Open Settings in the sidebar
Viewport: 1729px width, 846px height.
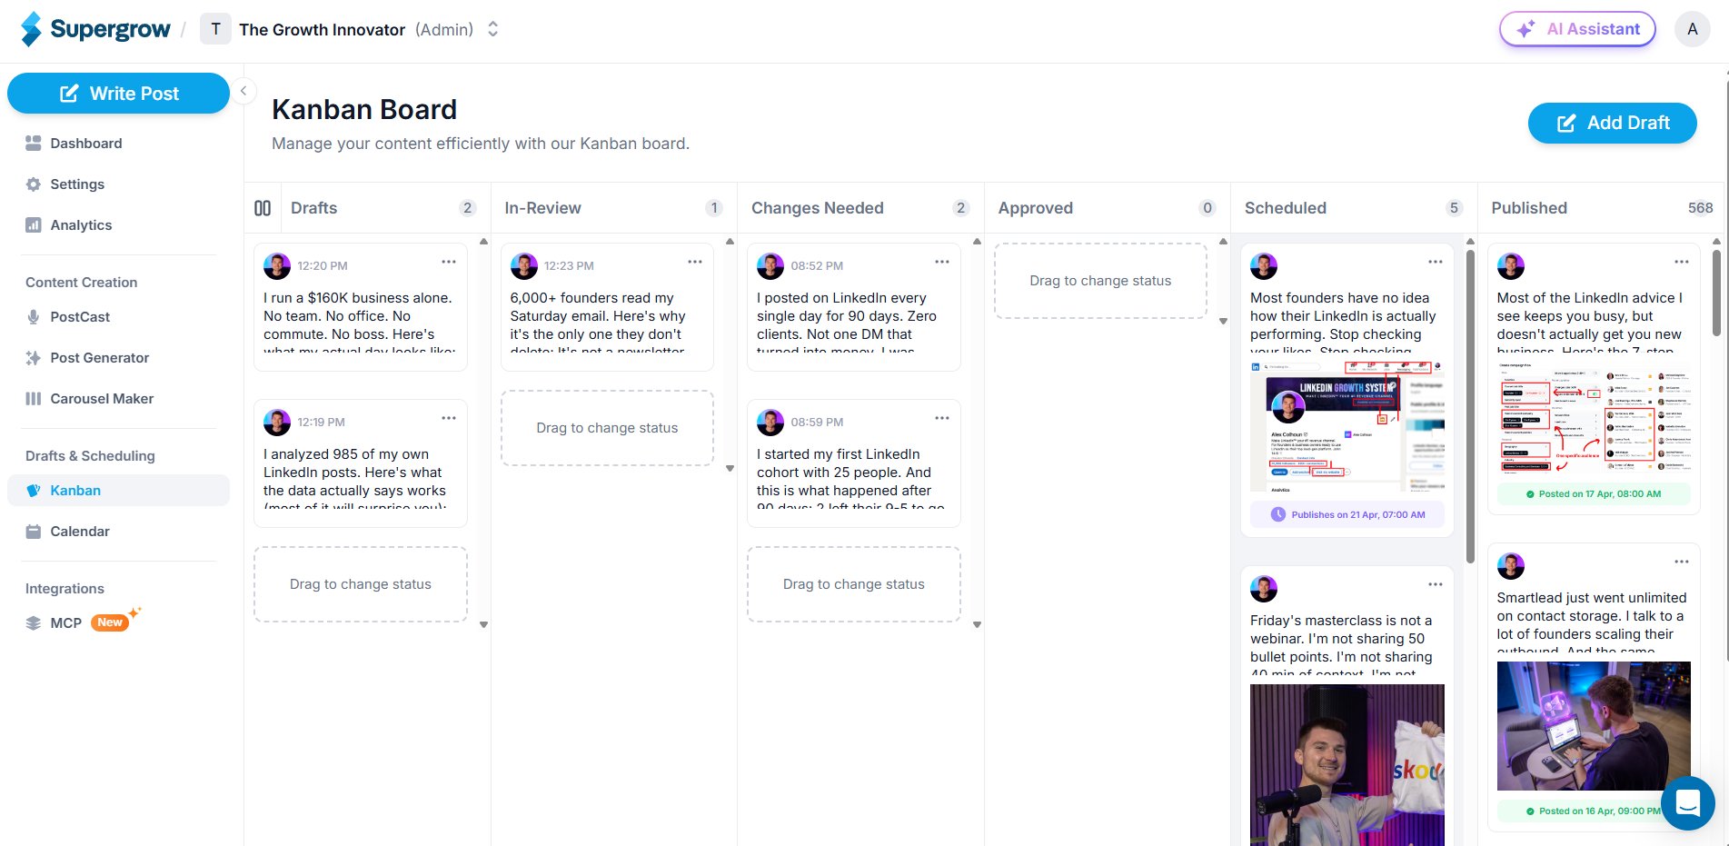click(x=77, y=184)
